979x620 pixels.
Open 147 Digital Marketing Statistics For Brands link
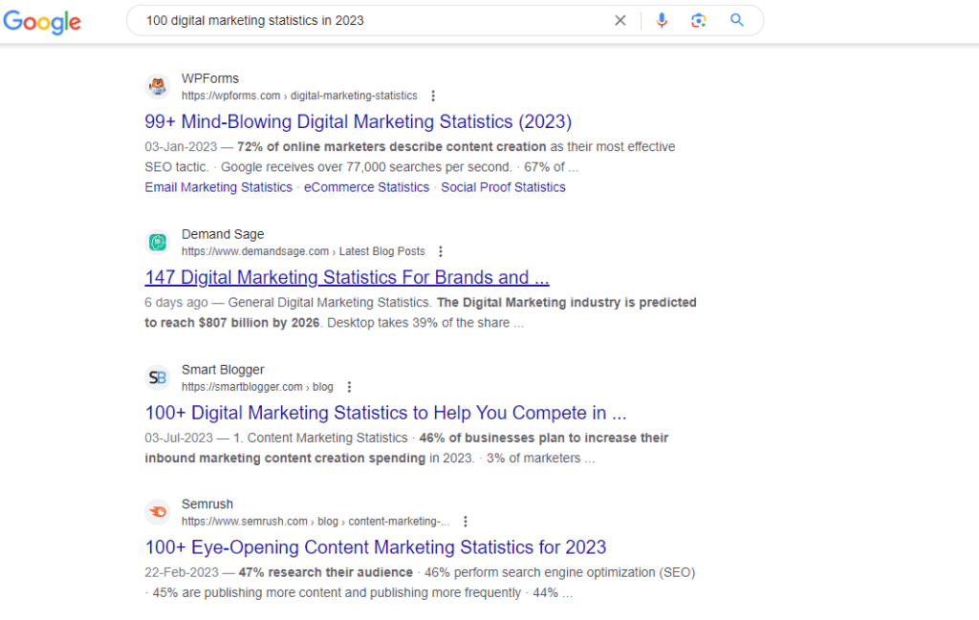[346, 277]
